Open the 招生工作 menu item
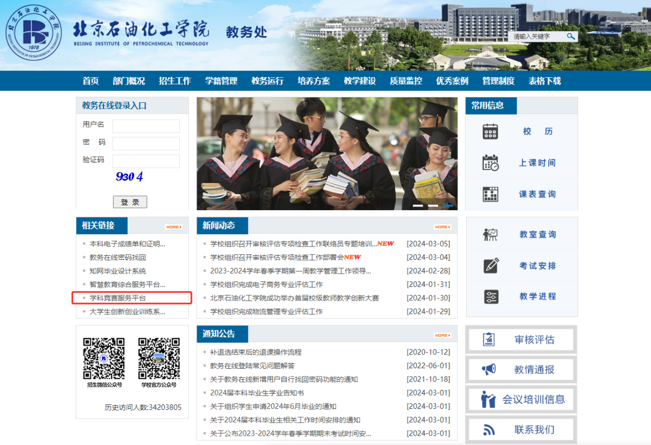The height and width of the screenshot is (445, 651). coord(175,81)
